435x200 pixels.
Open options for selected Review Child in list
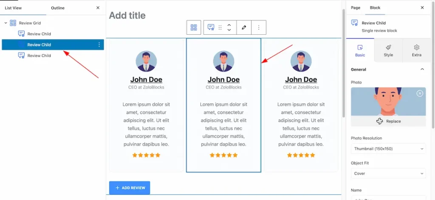99,45
